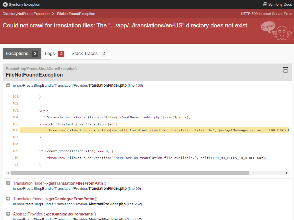This screenshot has width=294, height=220.
Task: Switch to the Logs tab
Action: (x=55, y=54)
